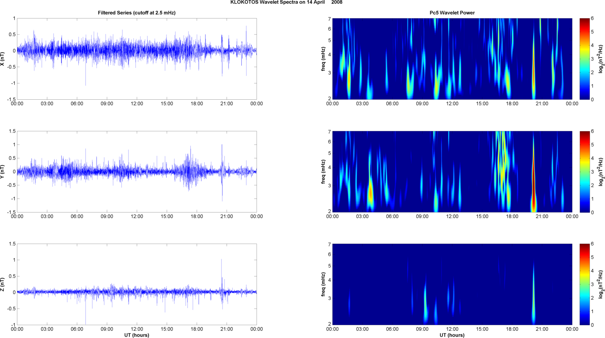The width and height of the screenshot is (605, 338).
Task: Pick the middle spectrogram's colorbar
Action: [584, 172]
